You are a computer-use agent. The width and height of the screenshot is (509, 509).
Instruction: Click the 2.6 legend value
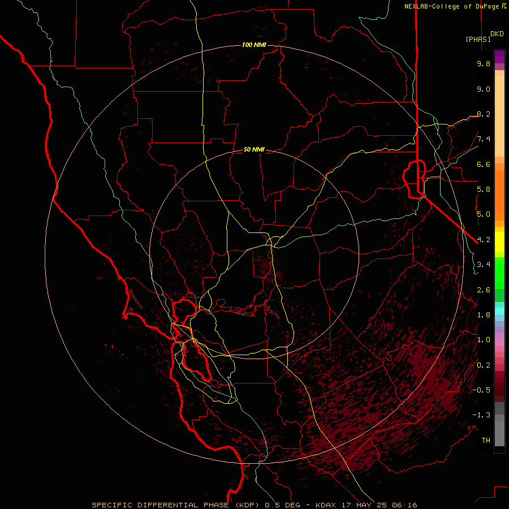(x=484, y=290)
